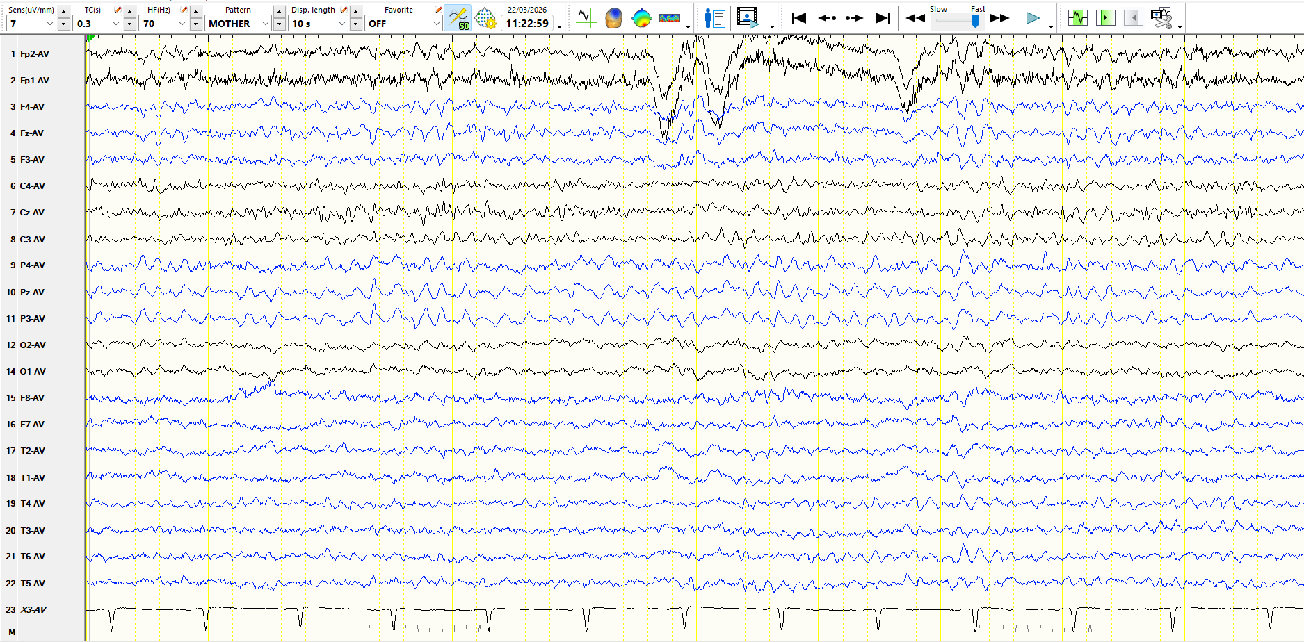The width and height of the screenshot is (1304, 642).
Task: Expand the spectrogram dropdown arrow
Action: click(688, 28)
